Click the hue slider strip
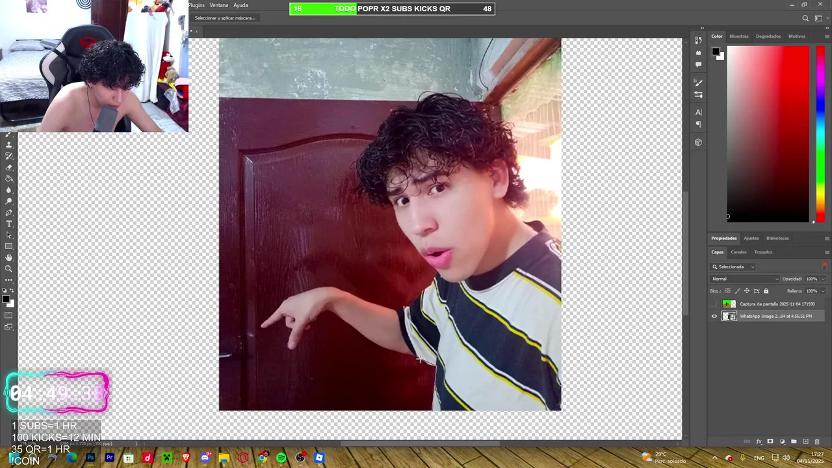Viewport: 832px width, 468px height. pyautogui.click(x=820, y=133)
